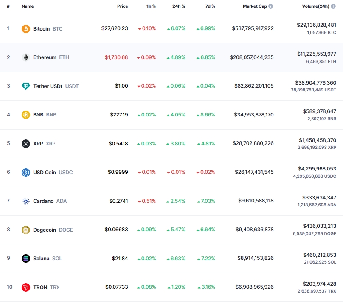Image resolution: width=343 pixels, height=304 pixels.
Task: Click XRP market cap $28,702,880,226
Action: [x=253, y=143]
